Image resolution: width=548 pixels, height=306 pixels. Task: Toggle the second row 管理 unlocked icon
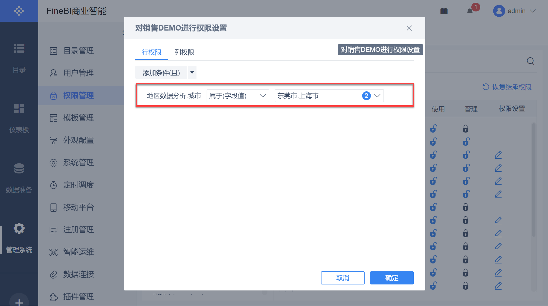pos(466,142)
